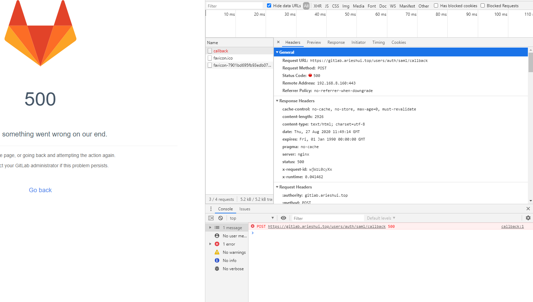Image resolution: width=533 pixels, height=302 pixels.
Task: Hide the console sidebar panel
Action: click(x=211, y=218)
